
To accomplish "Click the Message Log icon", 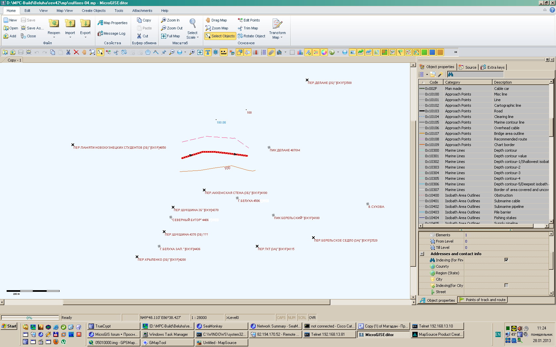I will pyautogui.click(x=112, y=33).
